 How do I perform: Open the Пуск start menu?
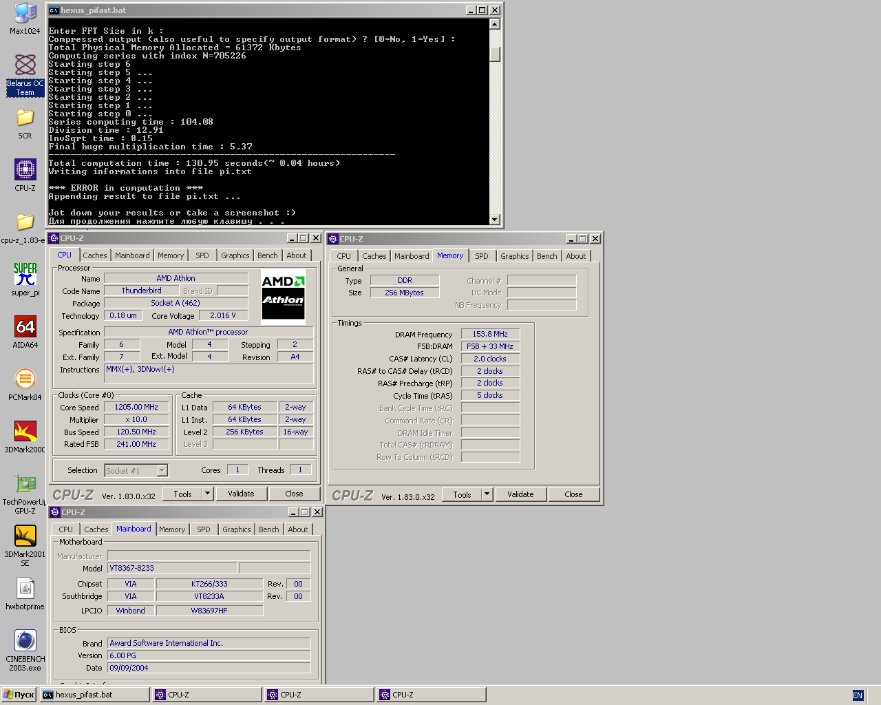19,695
